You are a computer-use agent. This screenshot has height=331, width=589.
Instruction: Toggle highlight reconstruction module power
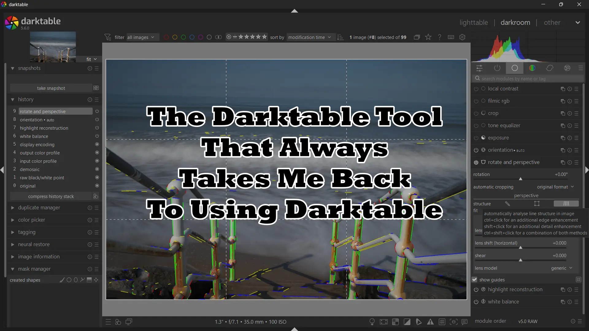coord(476,290)
